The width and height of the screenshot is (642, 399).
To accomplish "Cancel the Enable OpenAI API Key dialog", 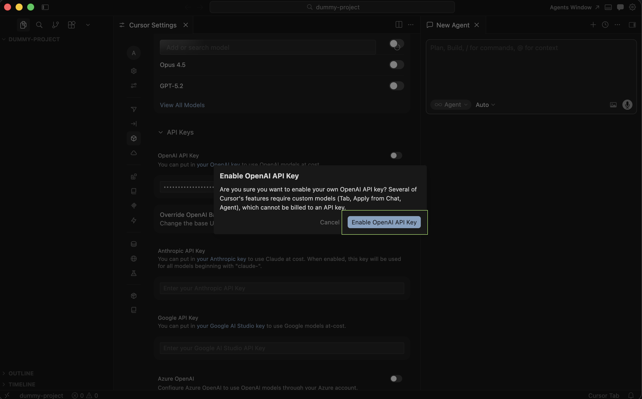I will point(330,222).
